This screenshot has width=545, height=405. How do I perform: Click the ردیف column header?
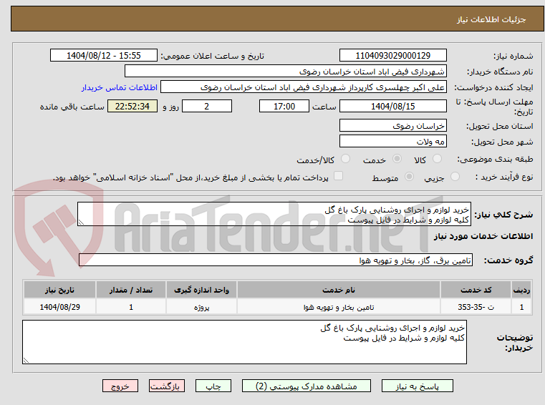pos(521,290)
